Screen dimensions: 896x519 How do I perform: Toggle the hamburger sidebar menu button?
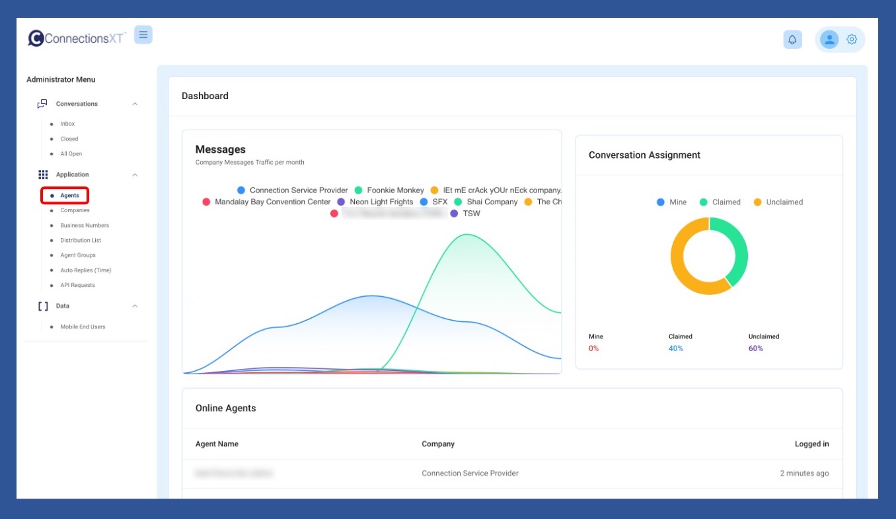coord(143,34)
